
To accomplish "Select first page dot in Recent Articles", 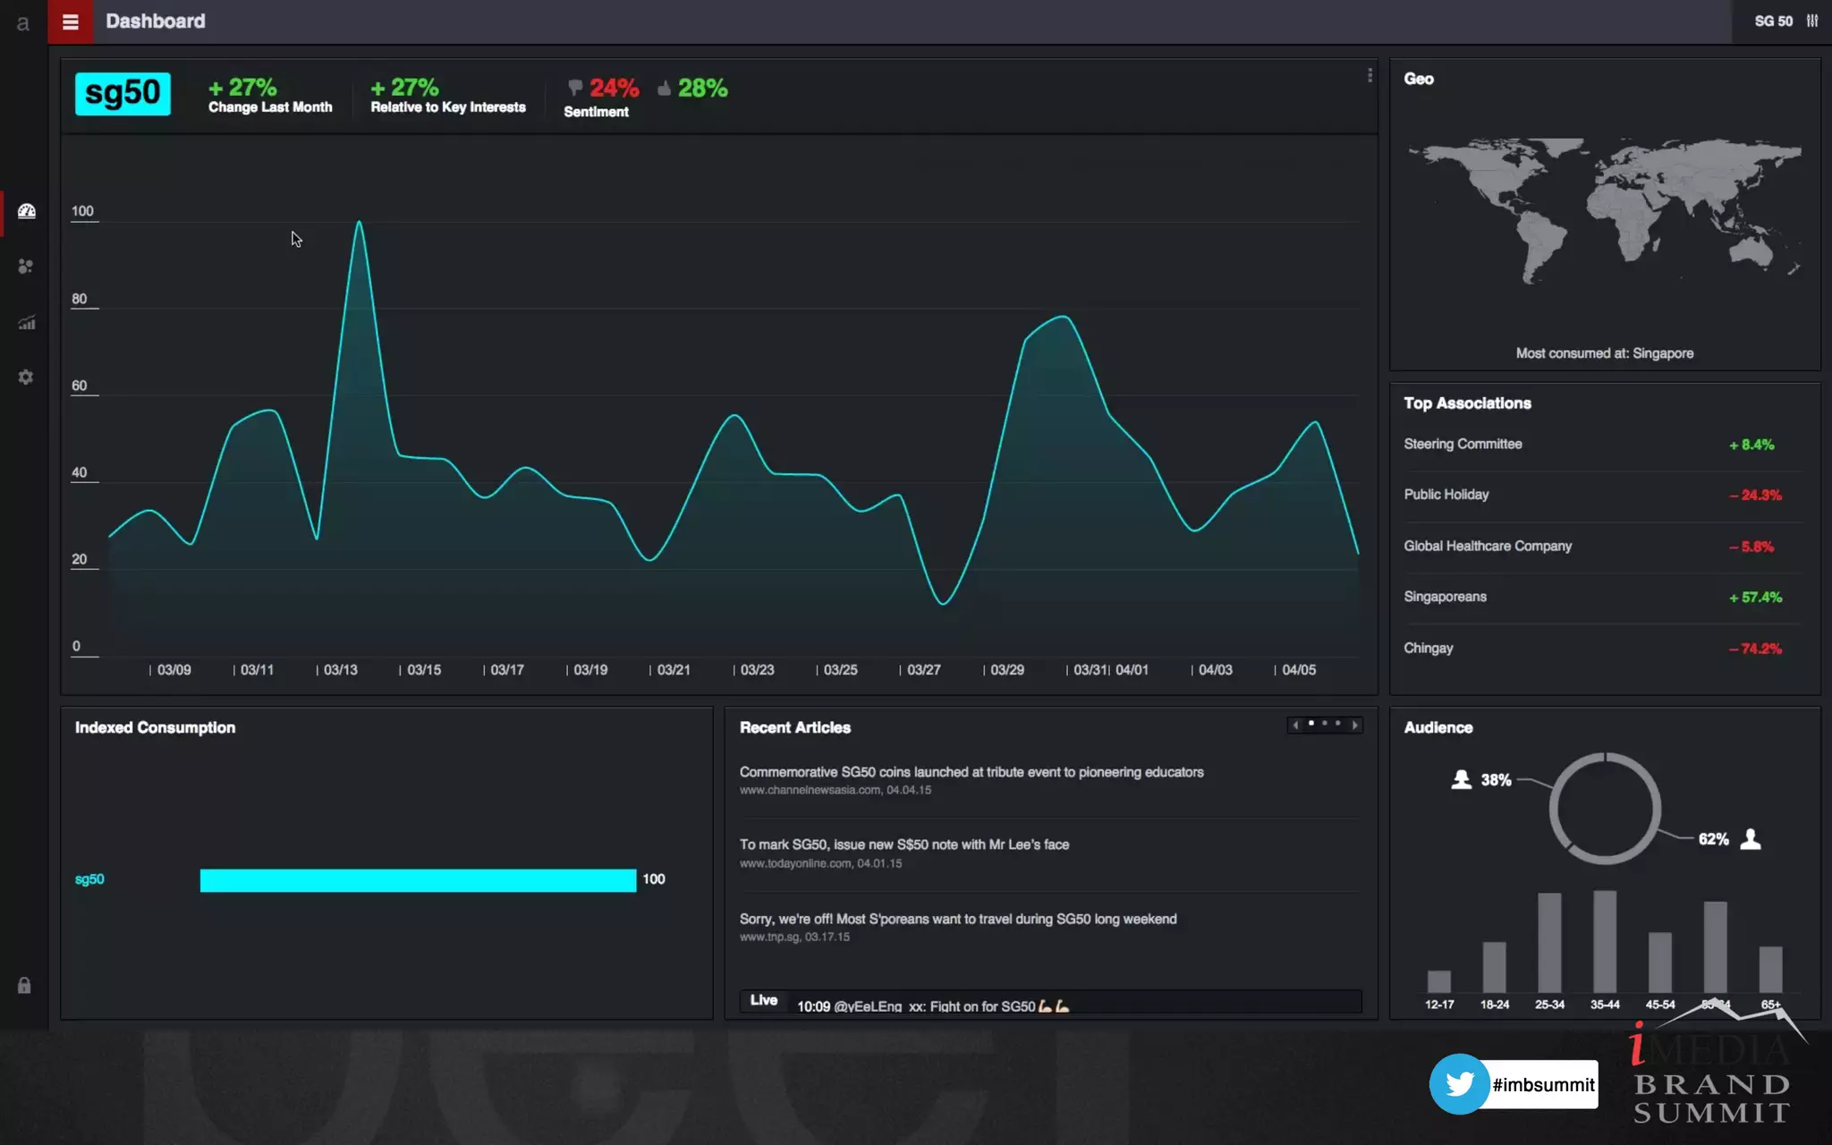I will pyautogui.click(x=1311, y=724).
